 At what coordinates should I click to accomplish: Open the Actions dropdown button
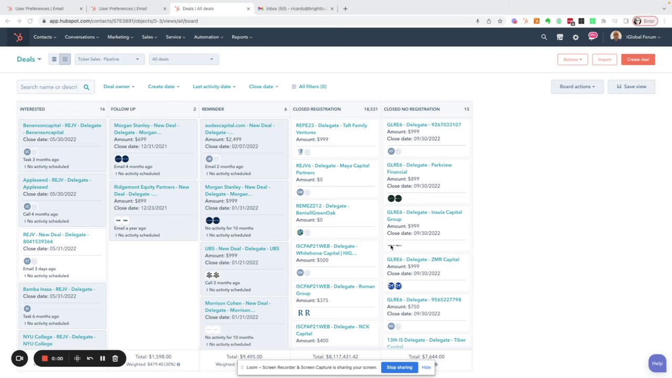573,59
